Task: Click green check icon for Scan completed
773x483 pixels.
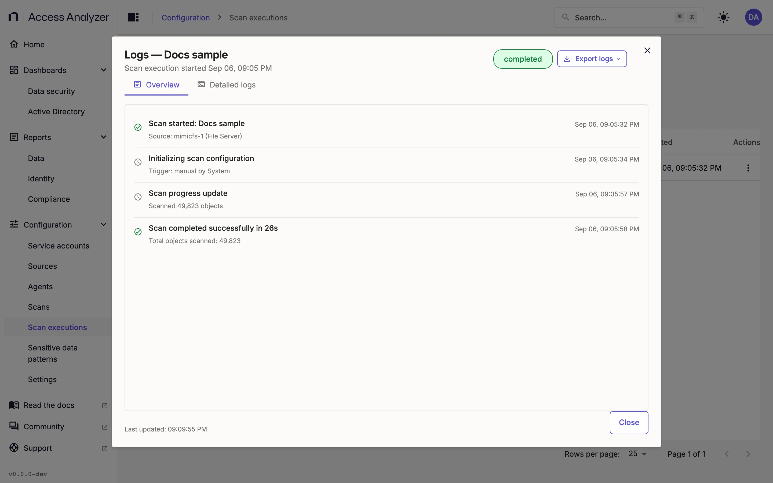Action: click(x=138, y=232)
